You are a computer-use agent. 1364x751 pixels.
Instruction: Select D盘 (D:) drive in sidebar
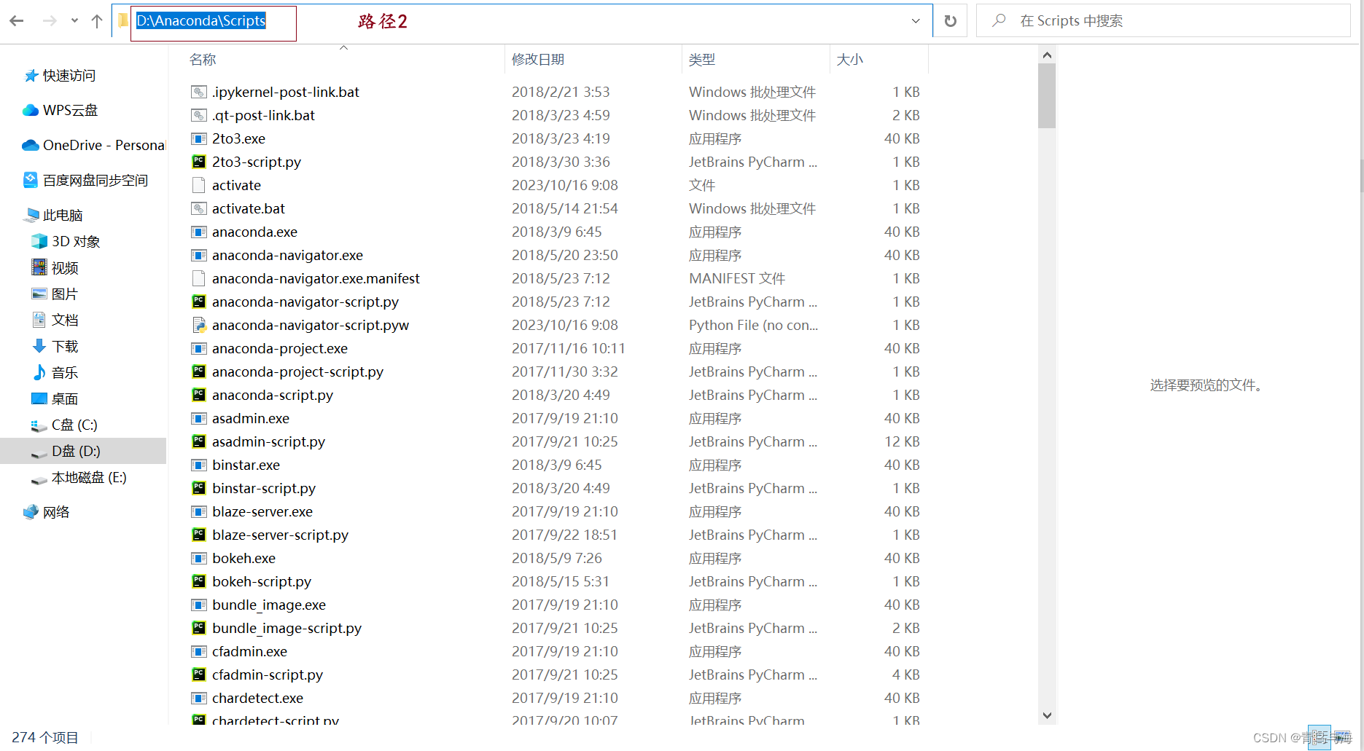[66, 451]
